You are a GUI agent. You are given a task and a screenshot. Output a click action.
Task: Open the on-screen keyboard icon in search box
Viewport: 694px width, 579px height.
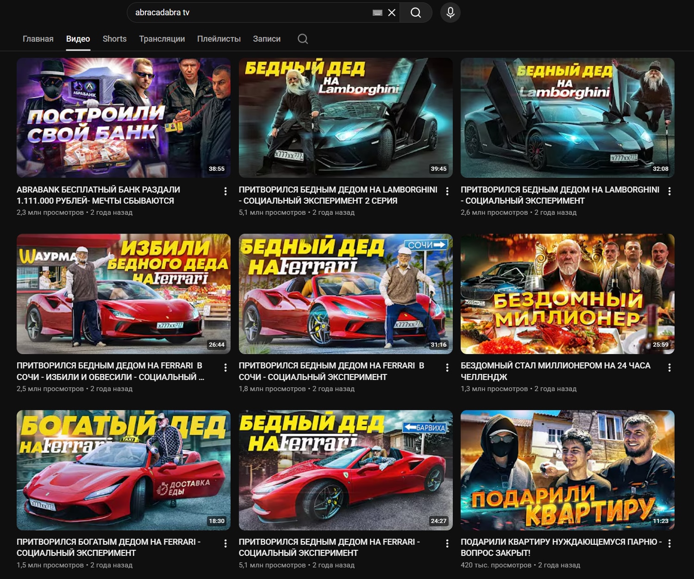[x=377, y=13]
